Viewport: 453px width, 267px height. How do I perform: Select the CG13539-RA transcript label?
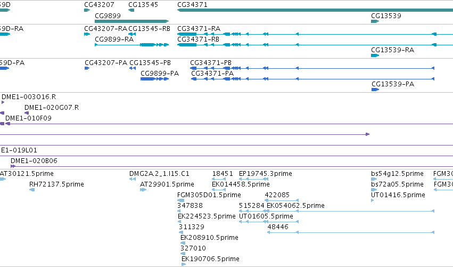click(x=393, y=50)
